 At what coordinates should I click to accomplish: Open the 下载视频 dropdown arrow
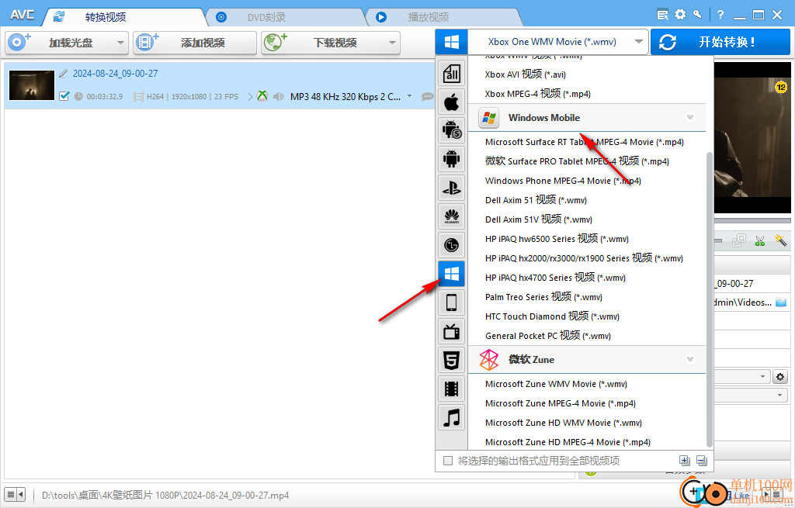coord(392,43)
